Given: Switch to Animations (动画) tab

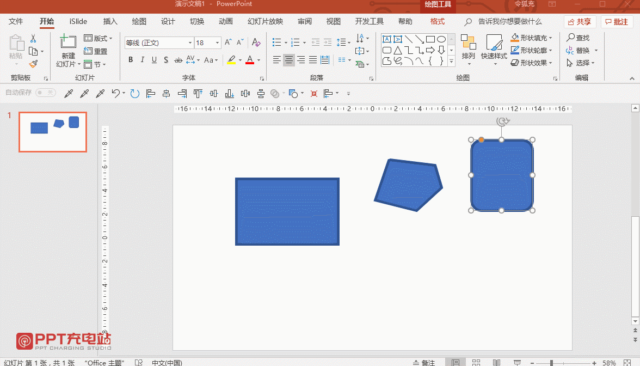Looking at the screenshot, I should click(x=226, y=21).
